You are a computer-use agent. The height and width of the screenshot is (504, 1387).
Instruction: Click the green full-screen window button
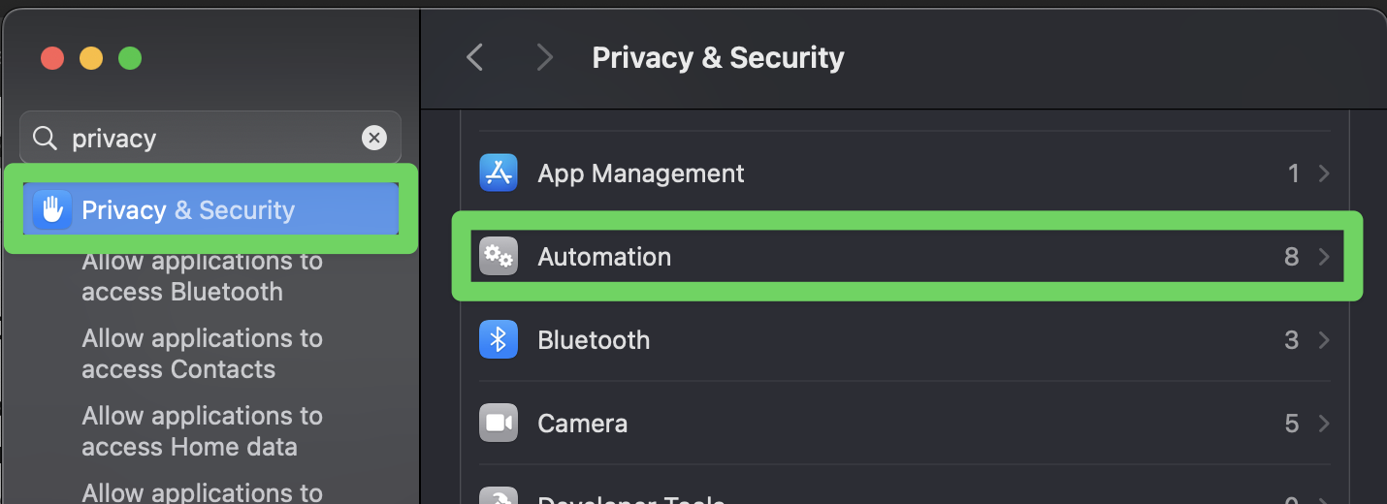click(130, 58)
